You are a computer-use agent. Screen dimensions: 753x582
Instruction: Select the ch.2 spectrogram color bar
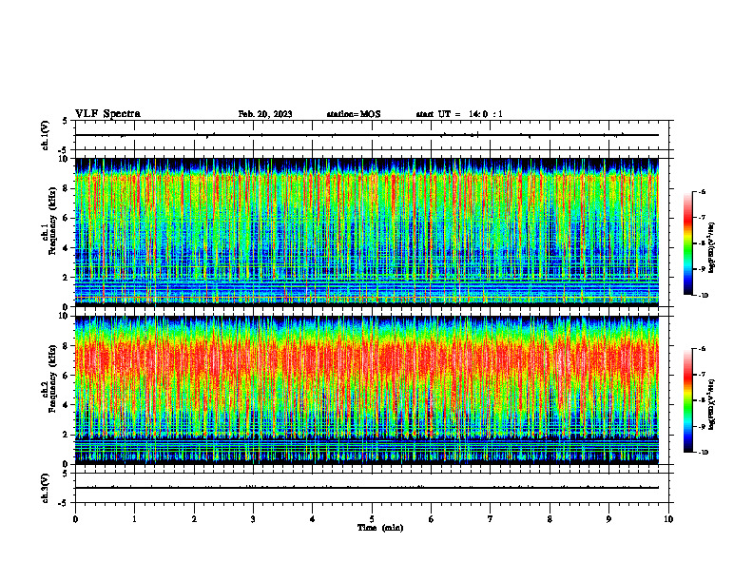tap(688, 400)
